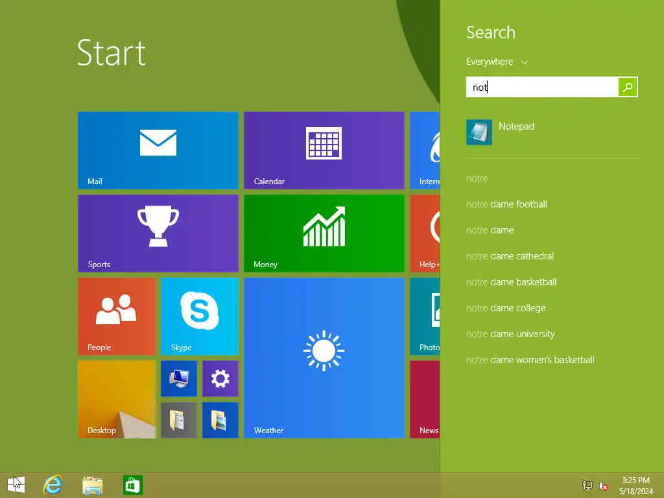Choose 'notre dame university' suggestion
Screen dimensions: 664x498
510,334
